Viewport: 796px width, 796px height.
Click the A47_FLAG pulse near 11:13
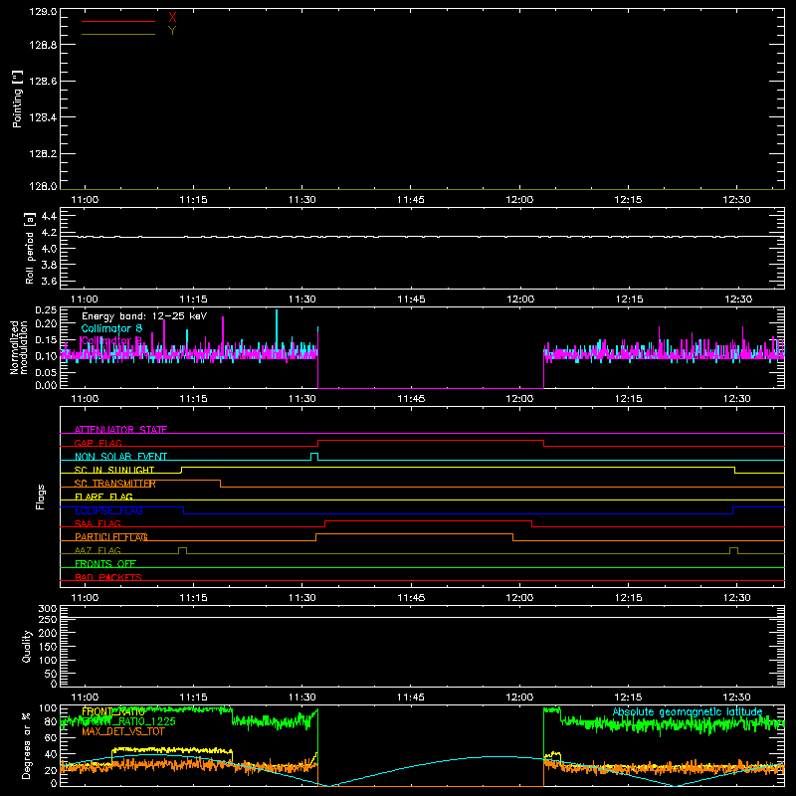[182, 551]
